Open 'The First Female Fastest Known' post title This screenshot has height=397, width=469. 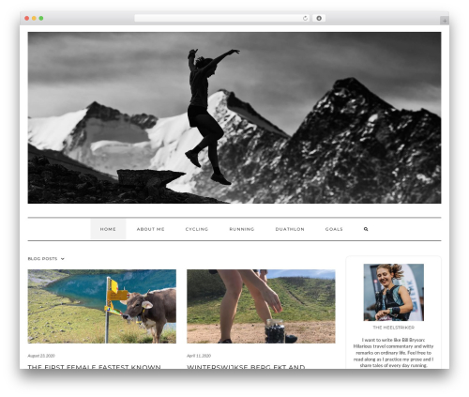(94, 366)
